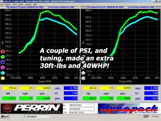Click the application icon in the title bar
The height and width of the screenshot is (121, 161).
coord(1,1)
